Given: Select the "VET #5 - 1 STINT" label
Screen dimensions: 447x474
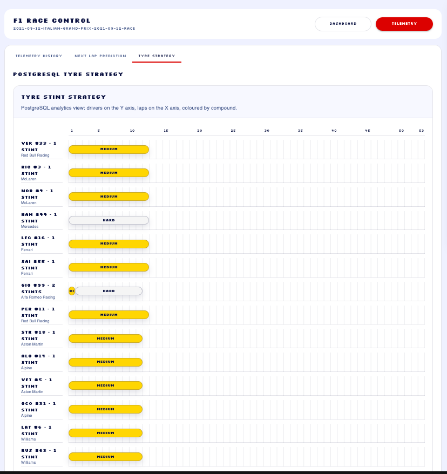Looking at the screenshot, I should coord(37,383).
